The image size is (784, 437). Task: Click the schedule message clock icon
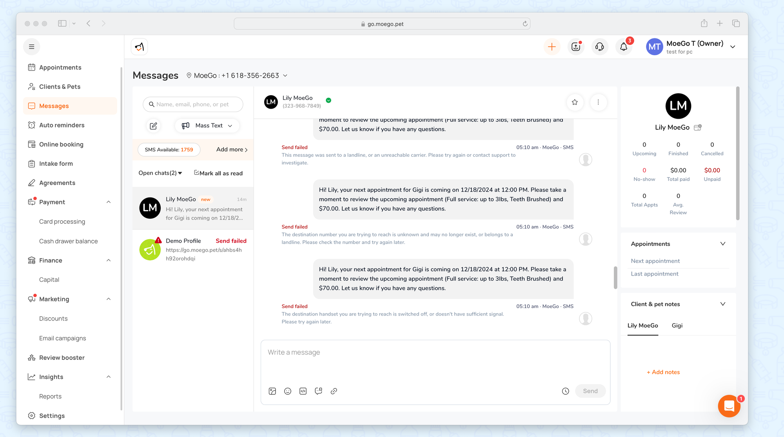565,391
